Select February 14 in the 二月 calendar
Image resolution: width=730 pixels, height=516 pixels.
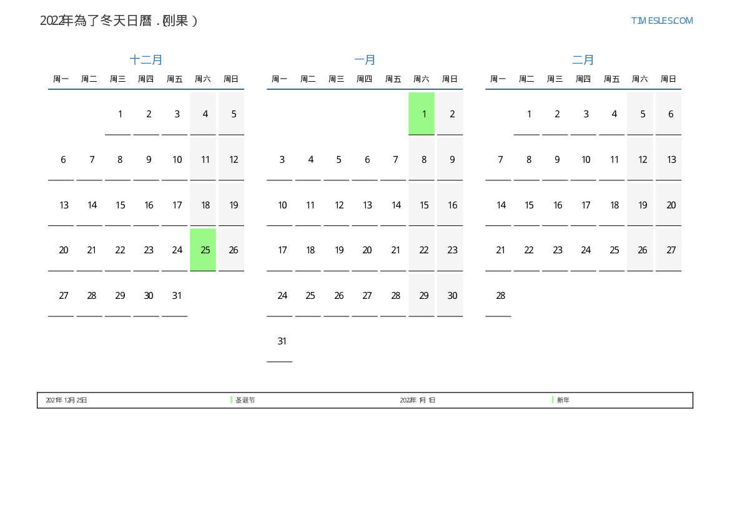500,205
